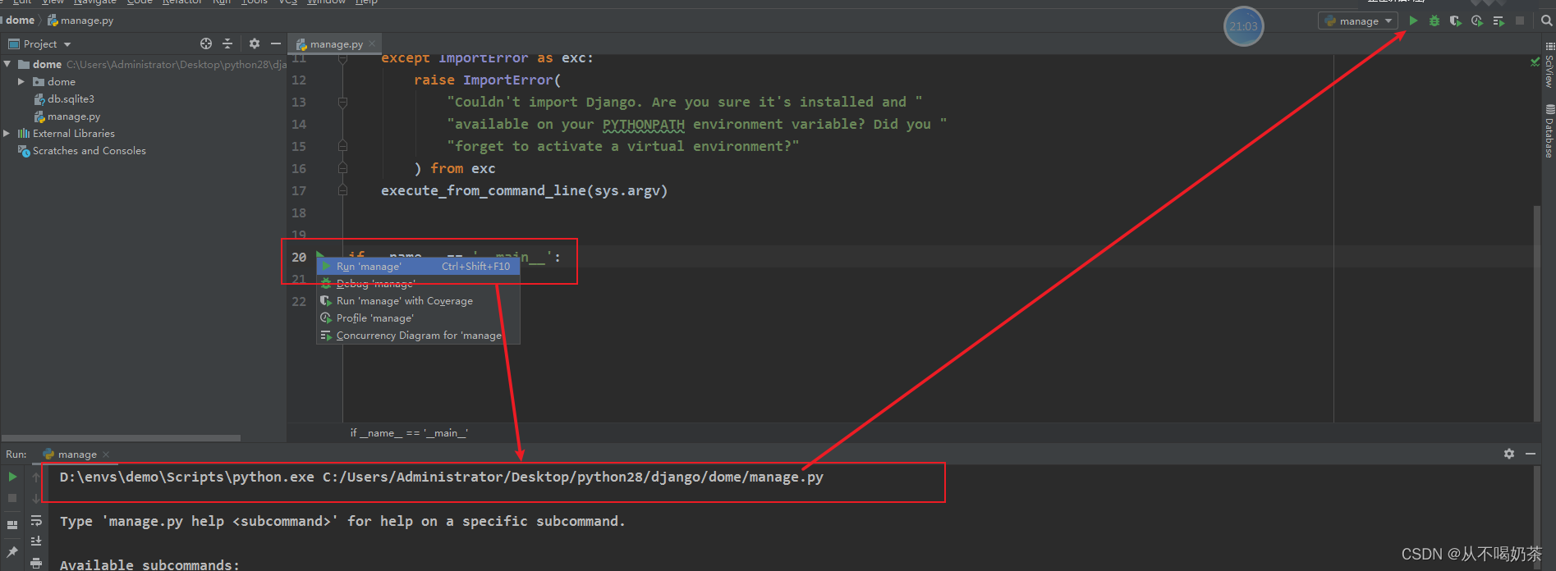
Task: Open the SciView side panel
Action: (1549, 66)
